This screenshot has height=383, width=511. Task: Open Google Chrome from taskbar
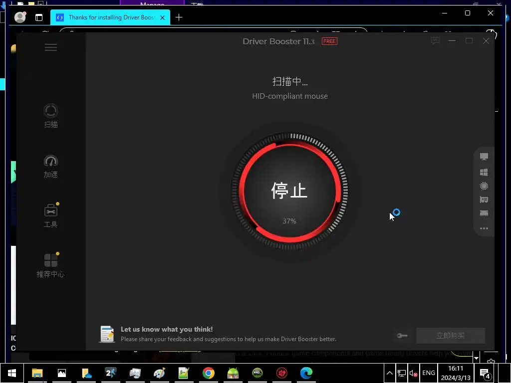click(208, 373)
